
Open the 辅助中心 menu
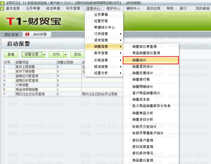point(133,9)
